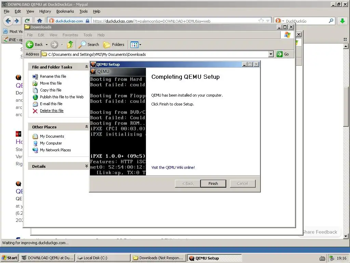Viewport: 350px width, 263px height.
Task: Switch to Downloads (Not Responding) taskbar item
Action: coord(159,258)
